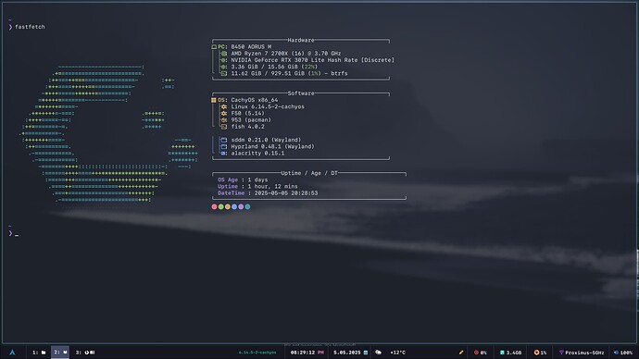The height and width of the screenshot is (359, 639).
Task: Click the 'fish 4.0.2' shell line
Action: point(243,127)
